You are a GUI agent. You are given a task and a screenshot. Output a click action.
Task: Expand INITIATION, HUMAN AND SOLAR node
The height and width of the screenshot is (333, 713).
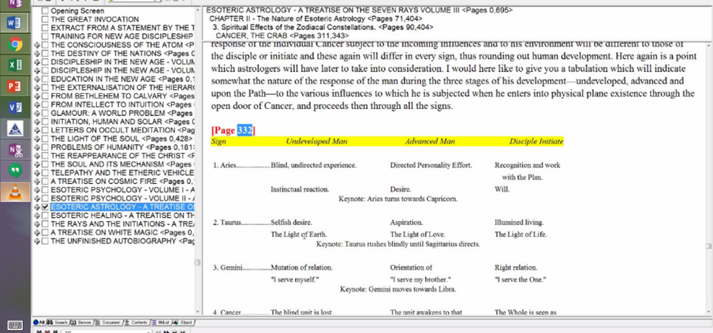37,122
